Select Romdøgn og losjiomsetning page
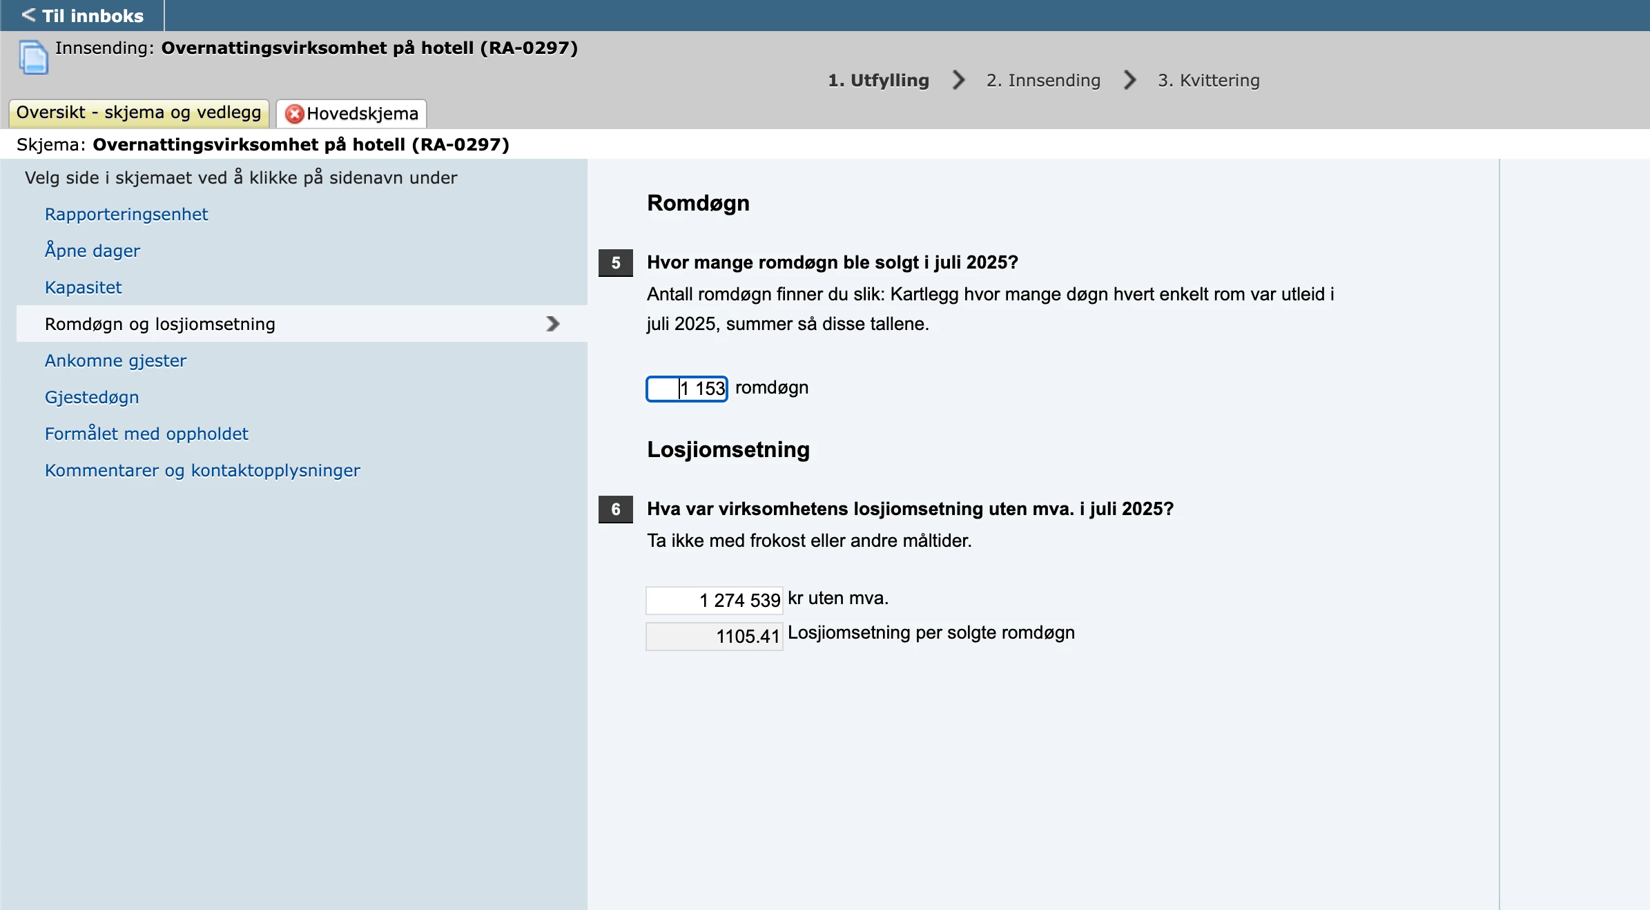This screenshot has height=910, width=1650. coord(302,324)
